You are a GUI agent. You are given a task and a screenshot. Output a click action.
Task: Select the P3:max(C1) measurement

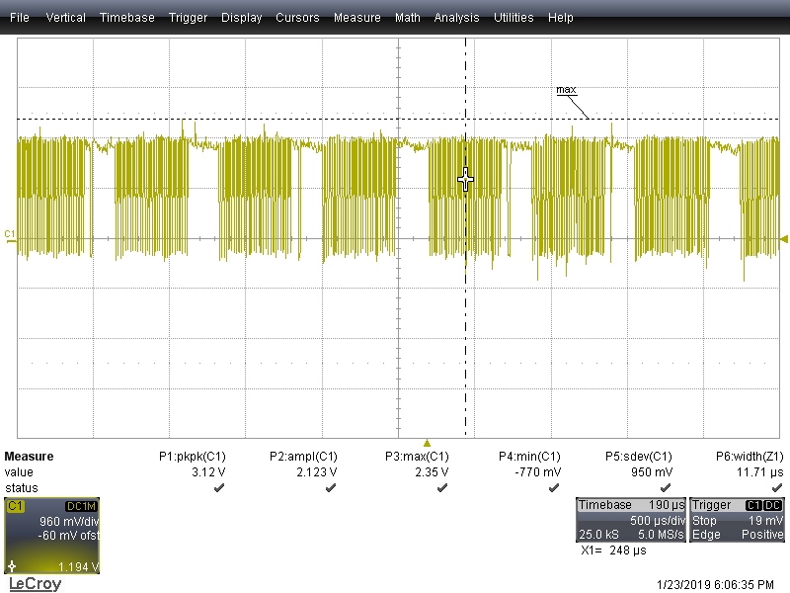417,457
